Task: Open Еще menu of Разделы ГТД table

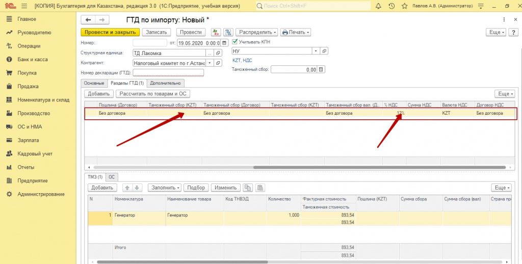Action: pyautogui.click(x=505, y=94)
